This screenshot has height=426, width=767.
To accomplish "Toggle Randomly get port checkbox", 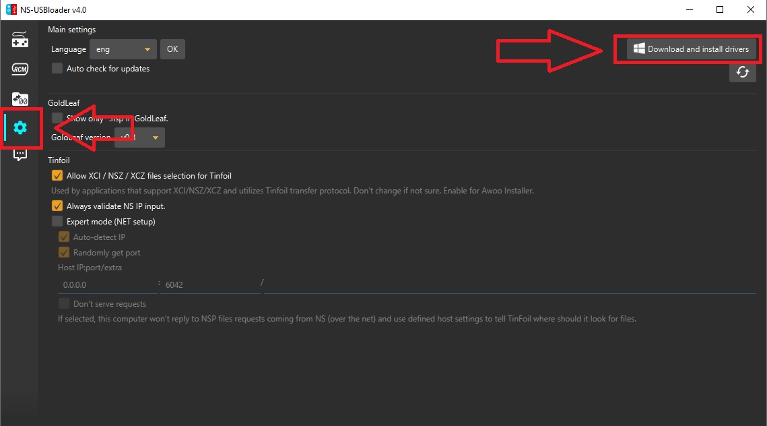I will (64, 252).
